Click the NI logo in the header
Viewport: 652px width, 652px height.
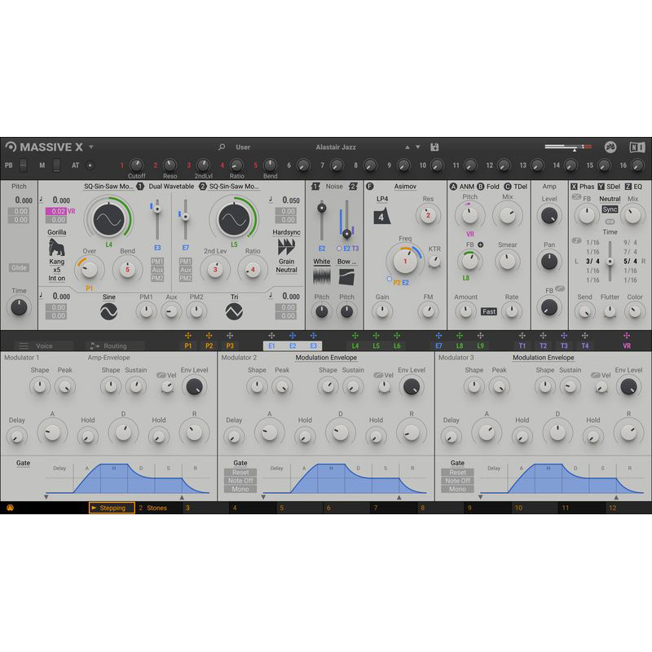tap(637, 147)
